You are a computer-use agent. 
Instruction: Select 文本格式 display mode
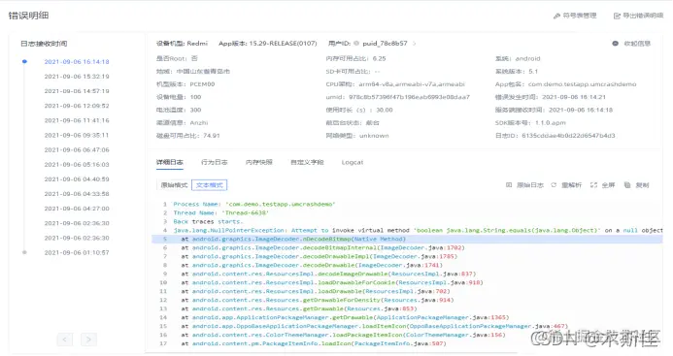click(x=210, y=185)
